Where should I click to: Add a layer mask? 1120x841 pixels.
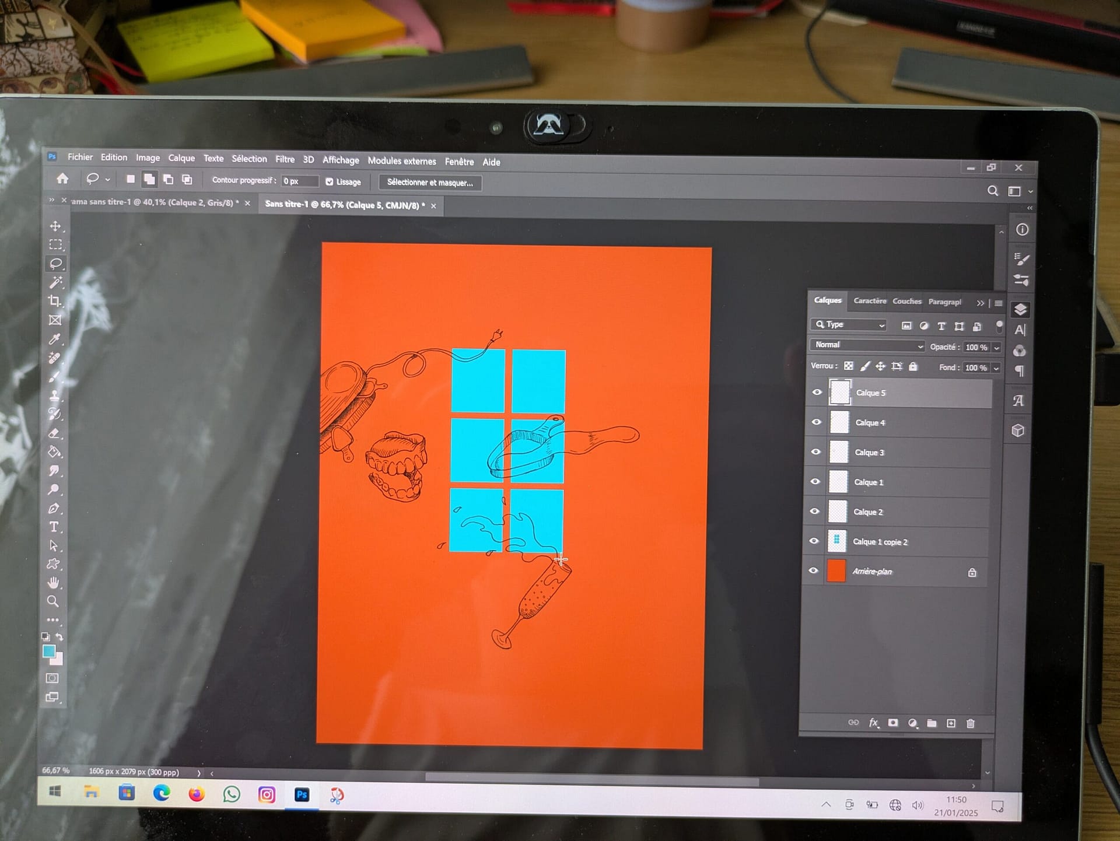tap(893, 723)
